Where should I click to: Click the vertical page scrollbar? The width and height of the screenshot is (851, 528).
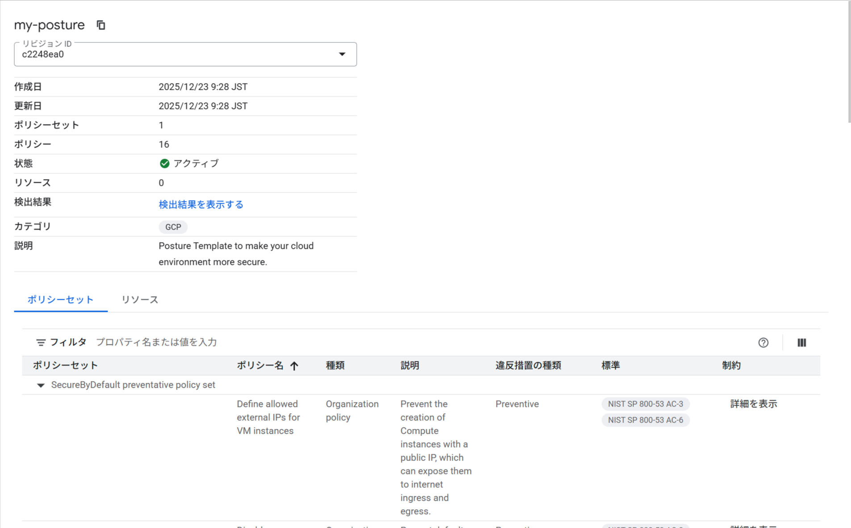[848, 63]
